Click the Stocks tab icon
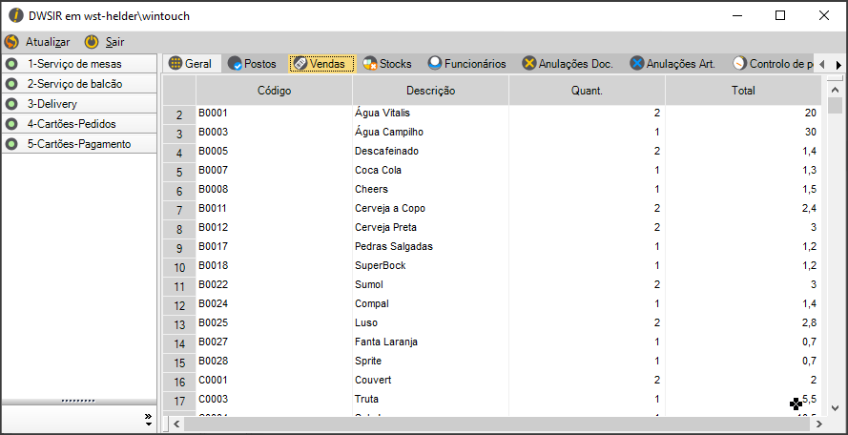This screenshot has width=848, height=435. (370, 64)
